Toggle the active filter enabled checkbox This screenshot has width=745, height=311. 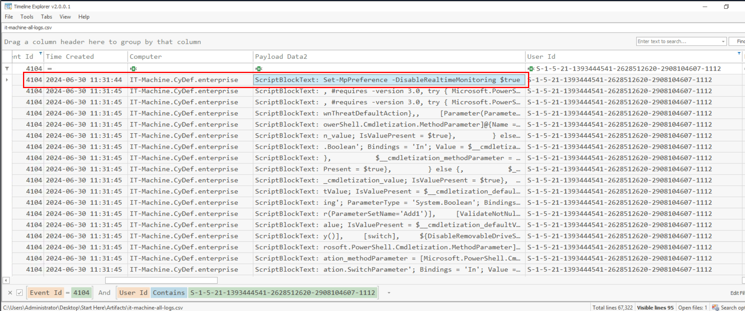(19, 293)
